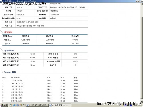This screenshot has width=143, height=107.
Task: Select IP 211.192.47.73 in hop 7
Action: pos(17,98)
